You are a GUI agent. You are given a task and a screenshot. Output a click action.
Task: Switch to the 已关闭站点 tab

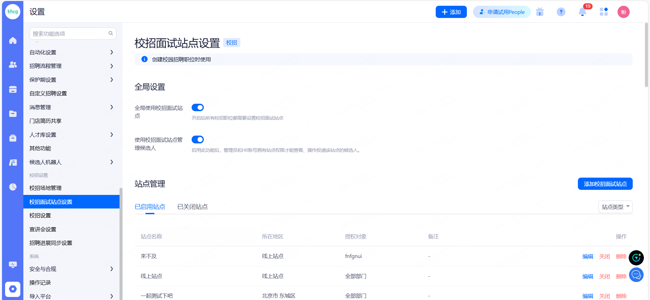(192, 207)
